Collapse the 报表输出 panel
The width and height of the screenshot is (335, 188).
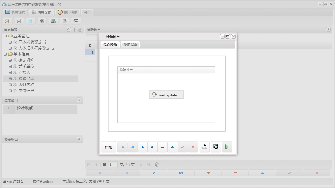pyautogui.click(x=79, y=139)
